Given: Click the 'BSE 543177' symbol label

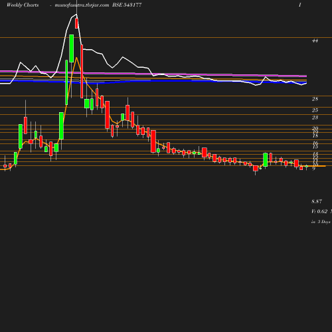Looking at the screenshot, I should pos(127,5).
